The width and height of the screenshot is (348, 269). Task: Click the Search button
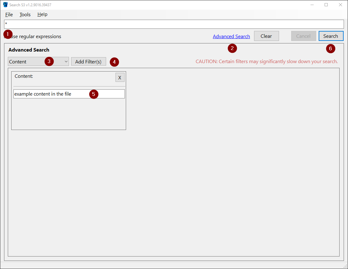pyautogui.click(x=331, y=36)
